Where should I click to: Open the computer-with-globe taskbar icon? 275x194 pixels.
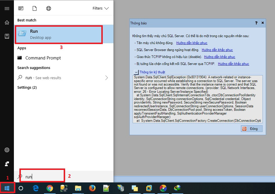(121, 188)
